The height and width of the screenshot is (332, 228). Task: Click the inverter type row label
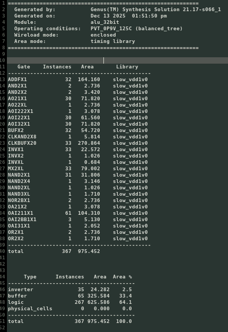tap(21, 289)
